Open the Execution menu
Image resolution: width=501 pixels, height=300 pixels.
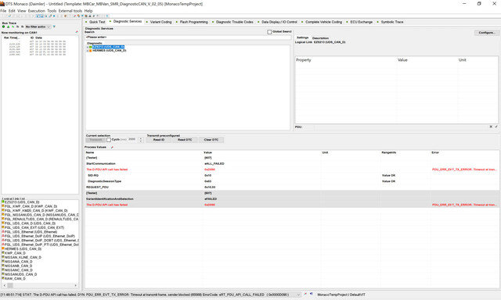[x=37, y=11]
